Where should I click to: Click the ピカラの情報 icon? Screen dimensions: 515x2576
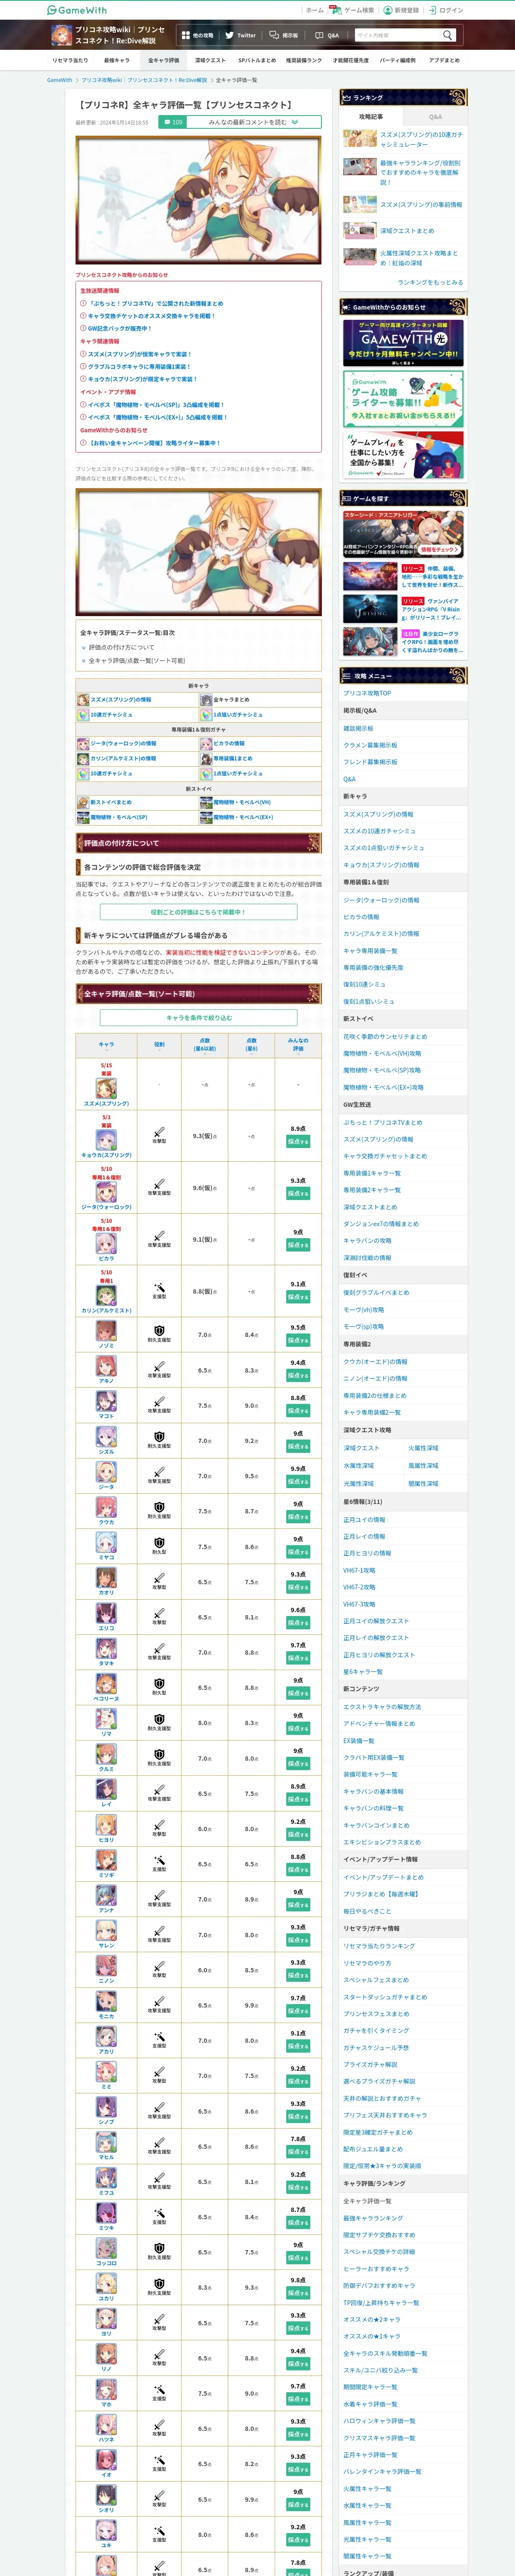tap(206, 744)
